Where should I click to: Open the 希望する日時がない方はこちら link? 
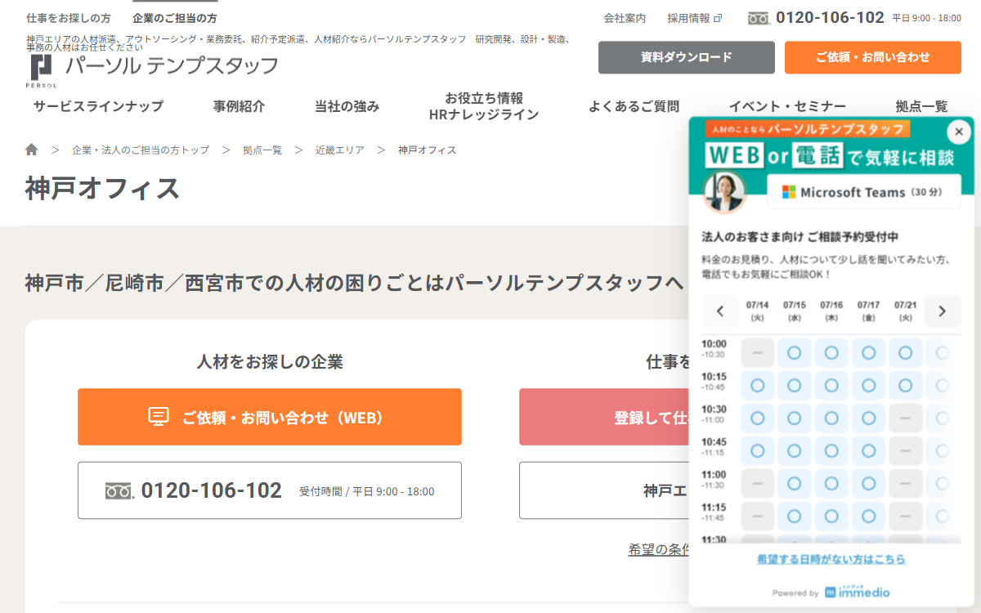[831, 559]
